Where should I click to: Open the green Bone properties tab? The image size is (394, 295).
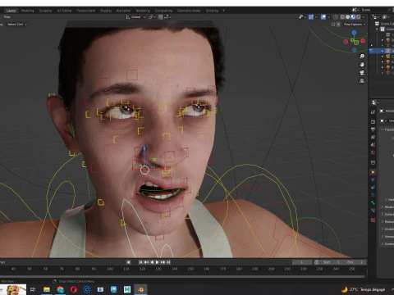click(373, 202)
